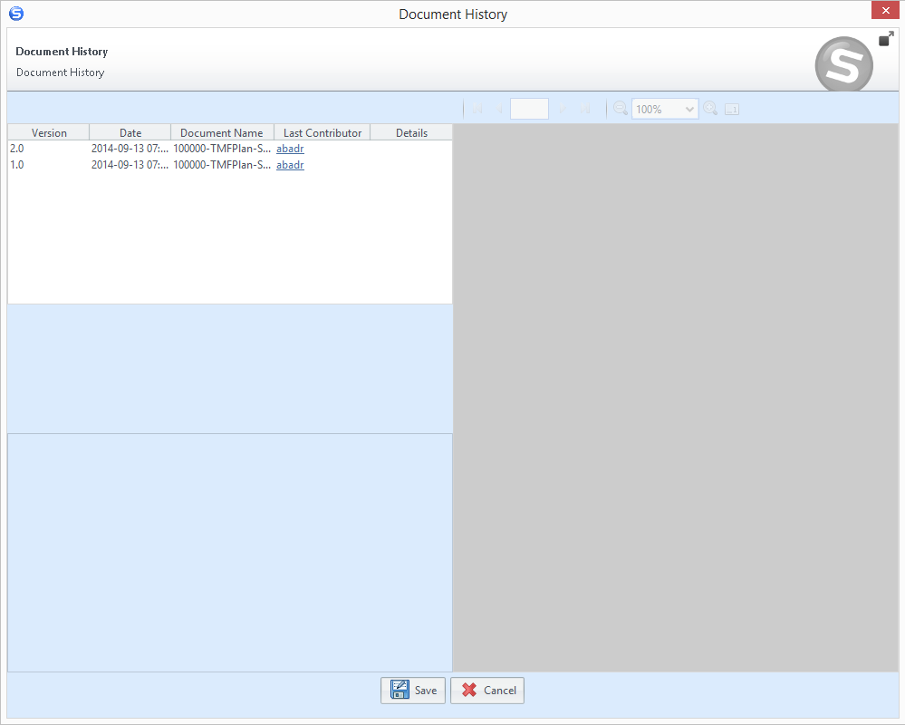Go to the first page of preview
The width and height of the screenshot is (905, 725).
click(477, 109)
